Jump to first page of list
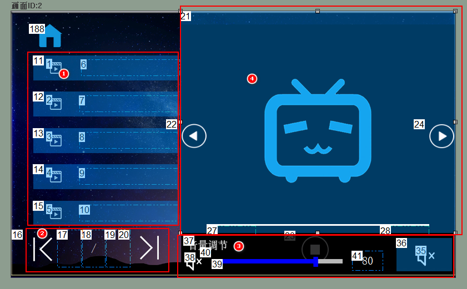 (43, 249)
